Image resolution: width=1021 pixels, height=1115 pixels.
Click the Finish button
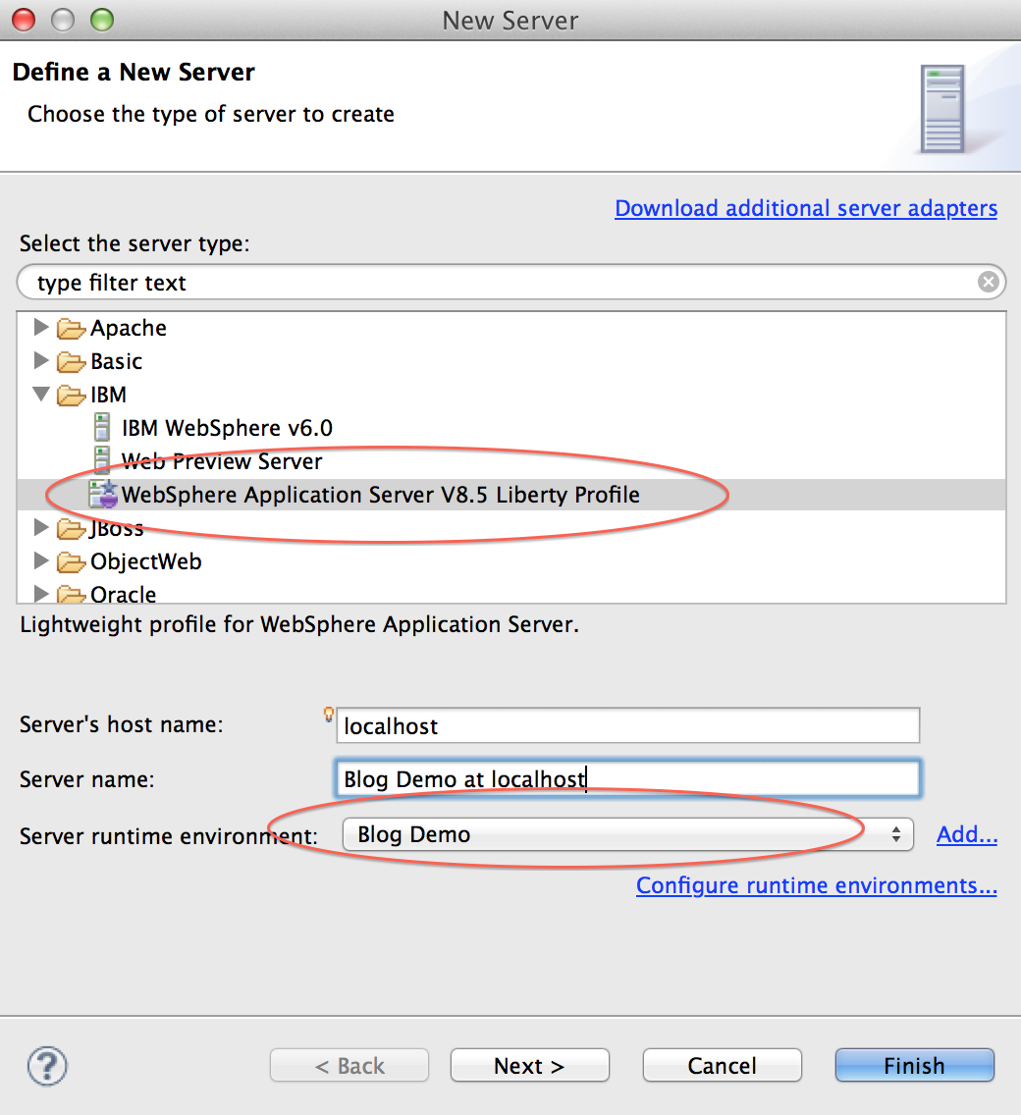(x=915, y=1065)
